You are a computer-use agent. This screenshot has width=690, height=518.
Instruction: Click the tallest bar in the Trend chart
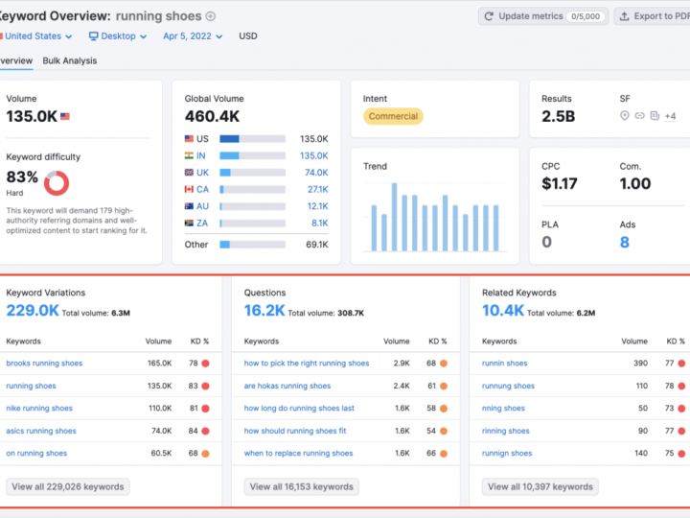click(x=394, y=217)
